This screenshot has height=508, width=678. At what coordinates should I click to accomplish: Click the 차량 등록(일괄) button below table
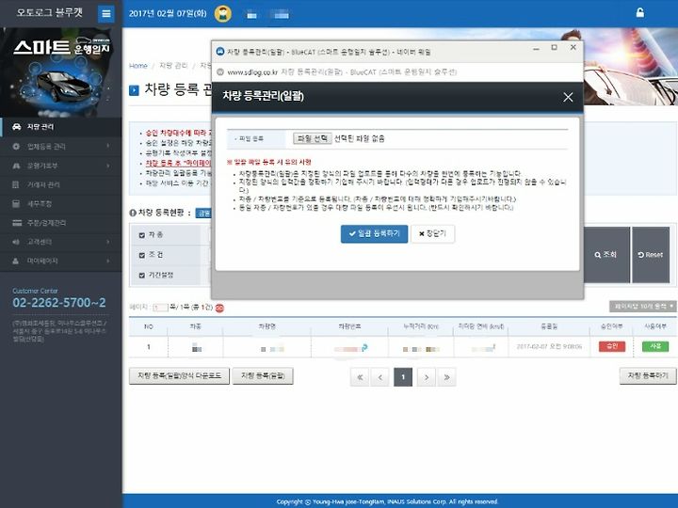coord(263,375)
